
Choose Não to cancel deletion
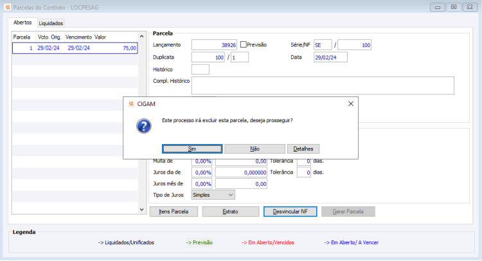coord(255,148)
